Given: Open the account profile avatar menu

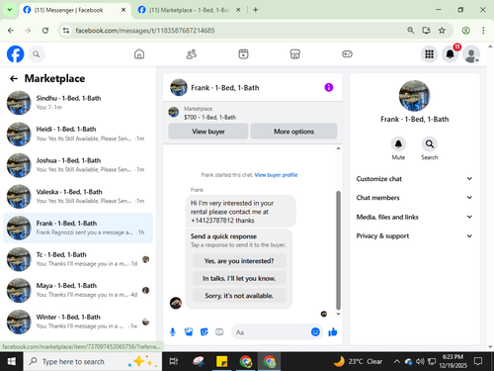Looking at the screenshot, I should point(471,54).
